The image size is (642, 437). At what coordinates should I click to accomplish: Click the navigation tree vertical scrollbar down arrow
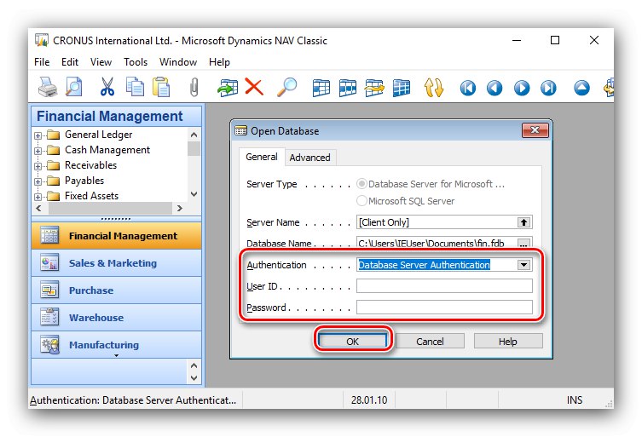[x=194, y=194]
